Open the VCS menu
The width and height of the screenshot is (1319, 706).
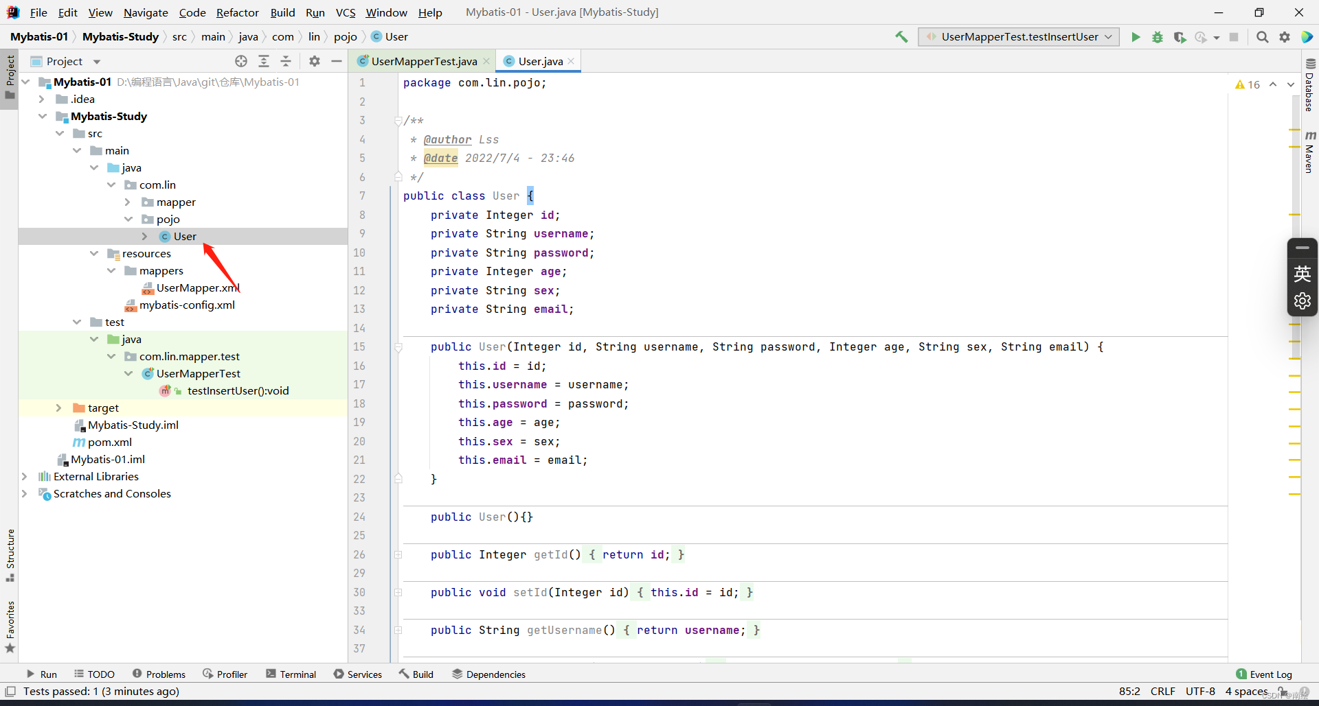(346, 12)
